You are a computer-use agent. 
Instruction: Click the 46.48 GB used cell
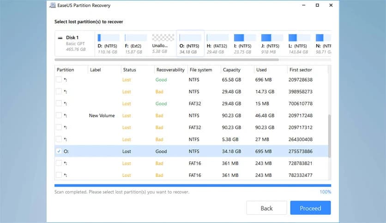click(x=265, y=116)
